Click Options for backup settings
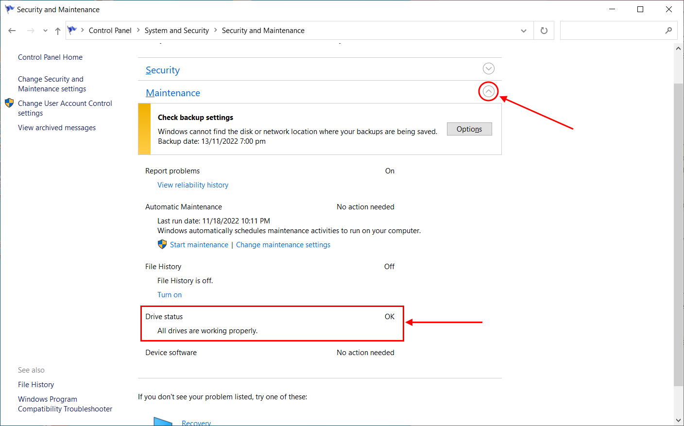Image resolution: width=684 pixels, height=426 pixels. (469, 129)
